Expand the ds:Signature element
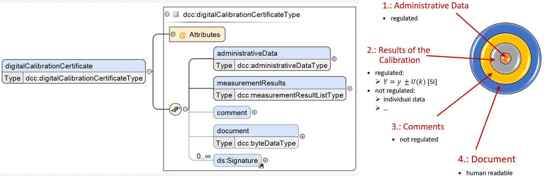Image resolution: width=548 pixels, height=176 pixels. tap(265, 160)
